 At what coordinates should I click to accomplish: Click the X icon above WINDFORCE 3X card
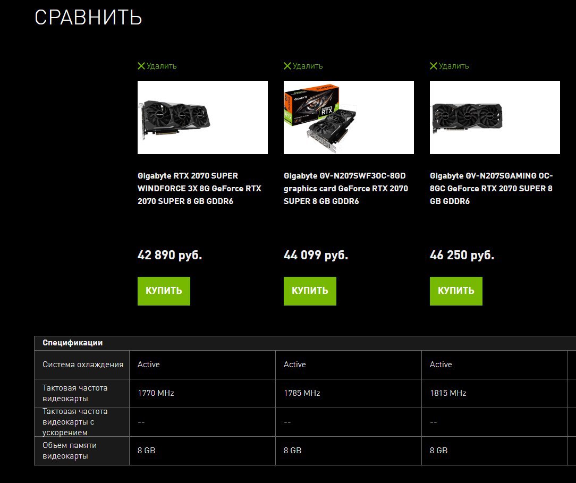pyautogui.click(x=141, y=66)
